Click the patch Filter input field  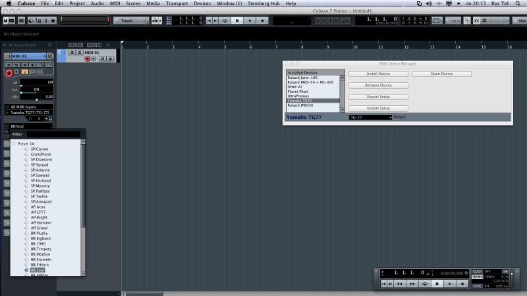pos(53,134)
